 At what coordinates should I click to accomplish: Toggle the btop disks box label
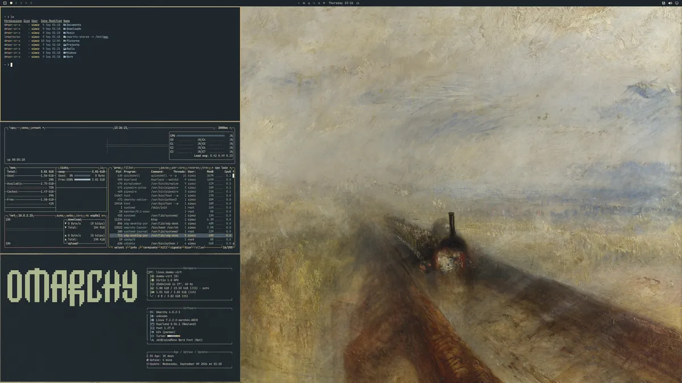pos(64,168)
